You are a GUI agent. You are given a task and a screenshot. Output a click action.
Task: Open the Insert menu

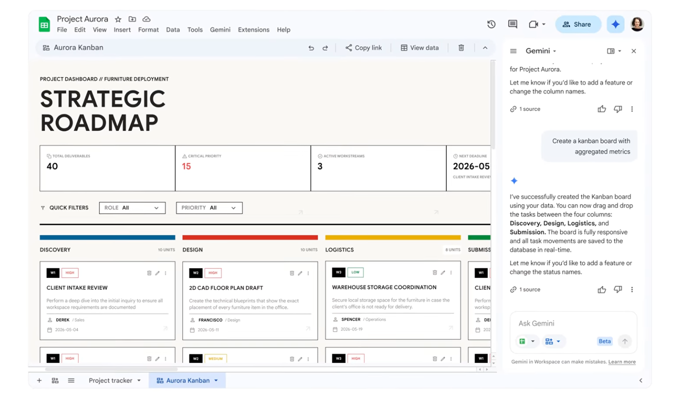pos(122,30)
